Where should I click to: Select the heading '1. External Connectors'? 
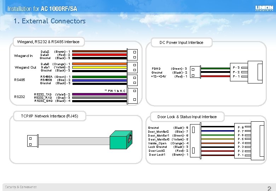(50, 21)
